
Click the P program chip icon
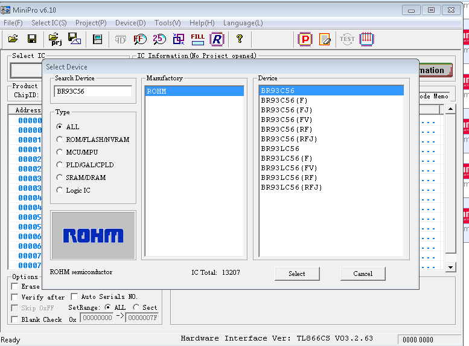point(305,39)
